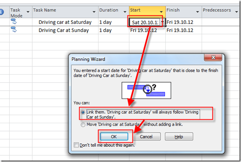241x162 pixels.
Task: Expand the Finish column header dropdown
Action: pos(197,12)
